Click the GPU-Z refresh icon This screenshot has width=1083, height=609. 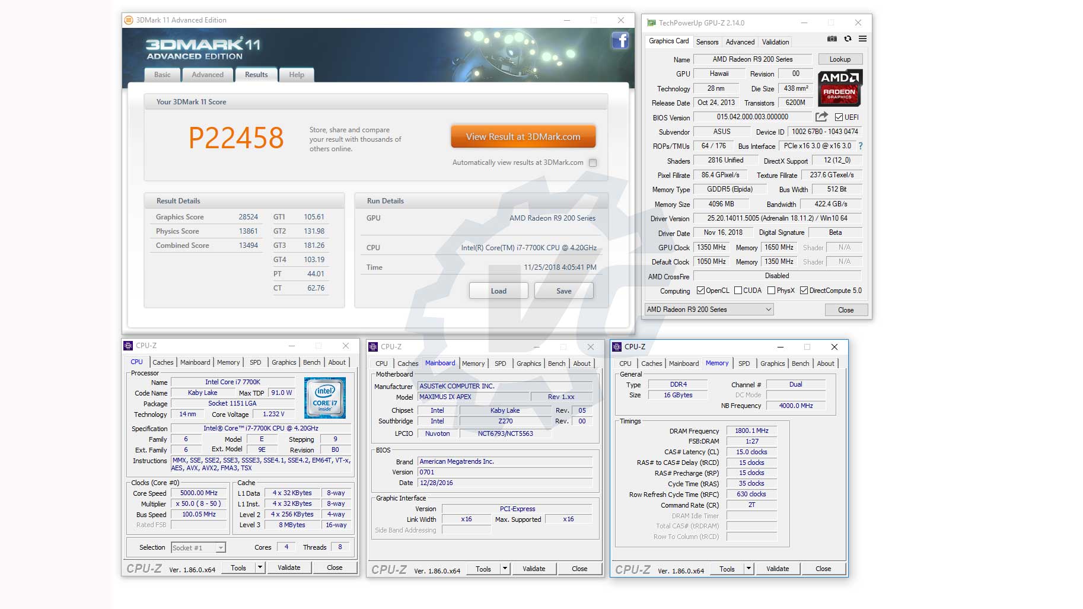tap(848, 39)
